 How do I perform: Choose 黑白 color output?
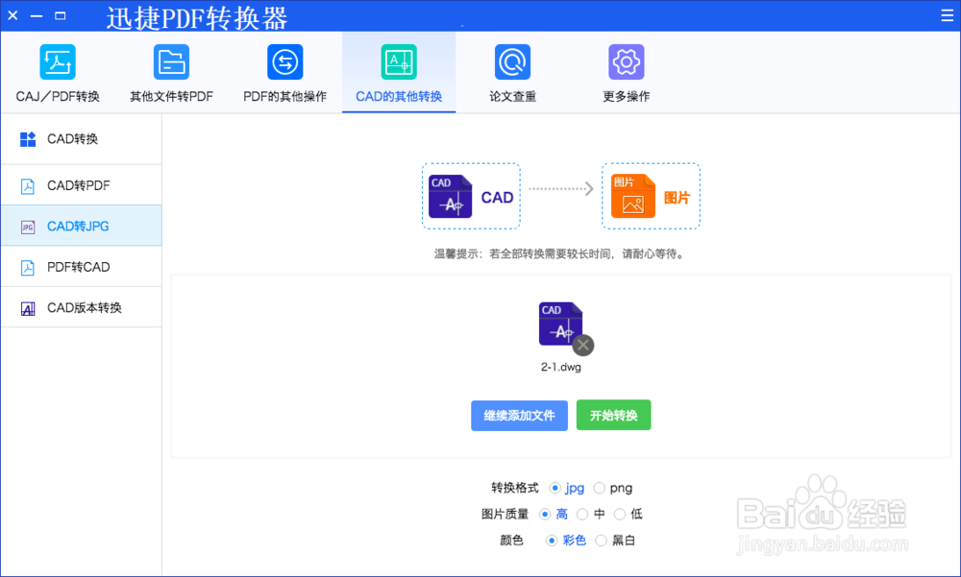[601, 541]
